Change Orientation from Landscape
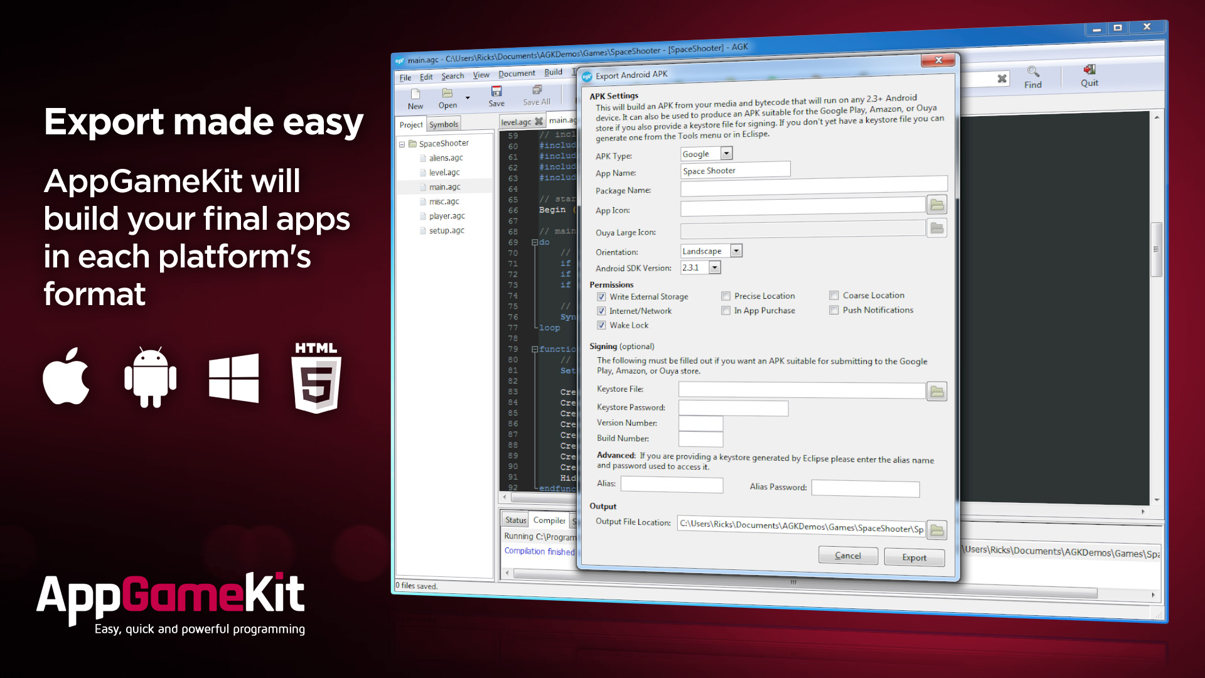Screen dimensions: 1205x678 pos(737,250)
